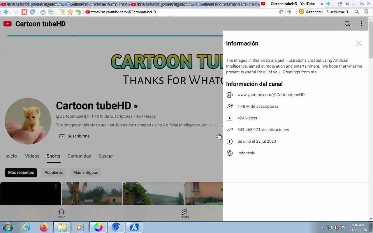Viewport: 373px width, 233px height.
Task: Click the engine switch icon in address bar
Action: [x=281, y=12]
